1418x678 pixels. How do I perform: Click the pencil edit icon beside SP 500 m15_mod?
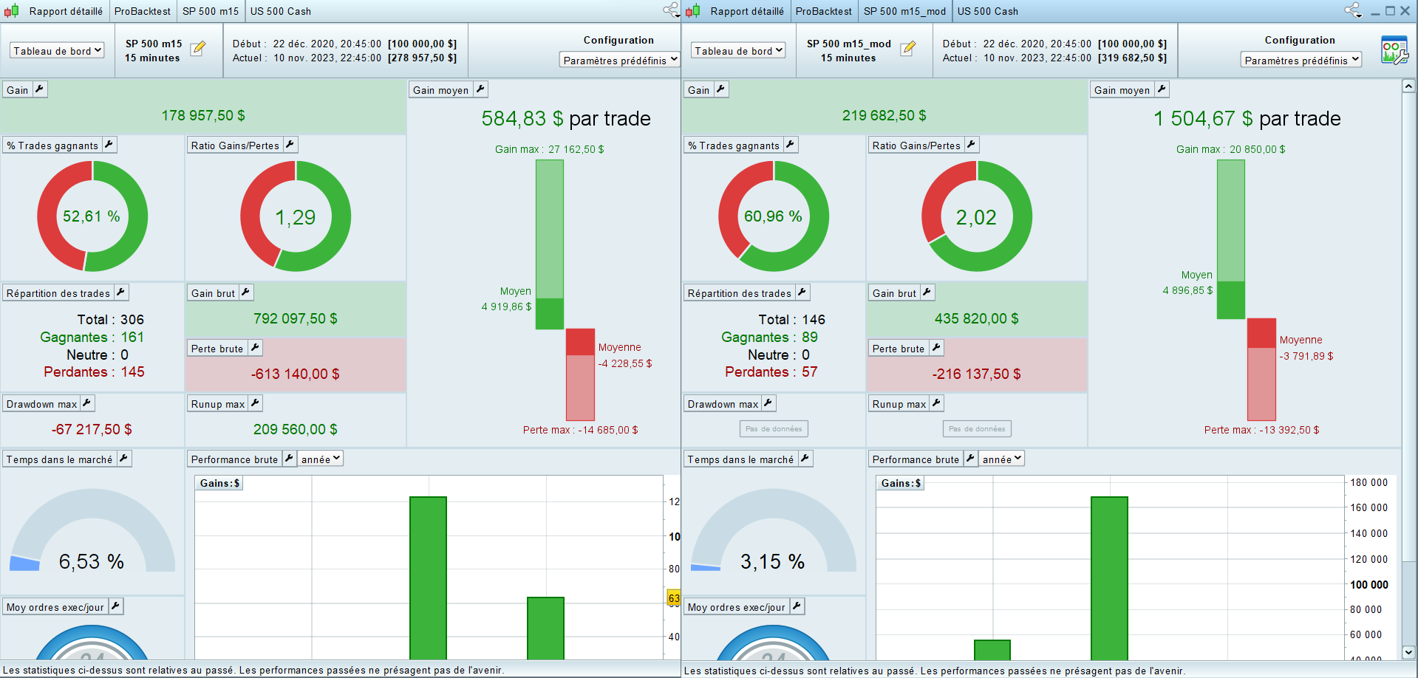click(908, 49)
